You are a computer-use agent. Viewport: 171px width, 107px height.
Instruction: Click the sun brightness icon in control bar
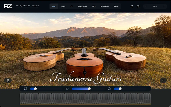(67, 89)
